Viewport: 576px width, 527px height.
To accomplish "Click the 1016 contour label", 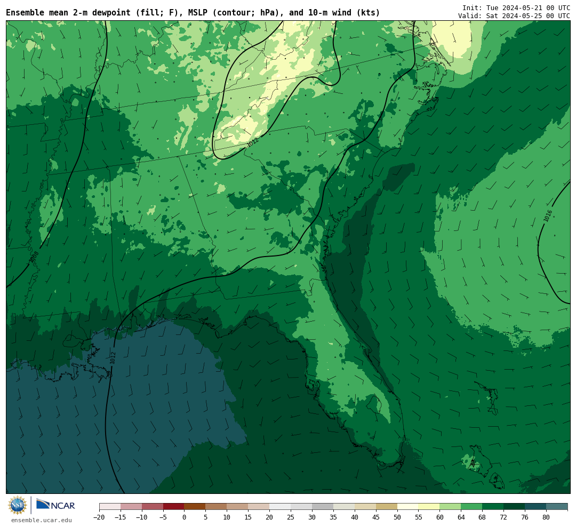I will pos(548,215).
